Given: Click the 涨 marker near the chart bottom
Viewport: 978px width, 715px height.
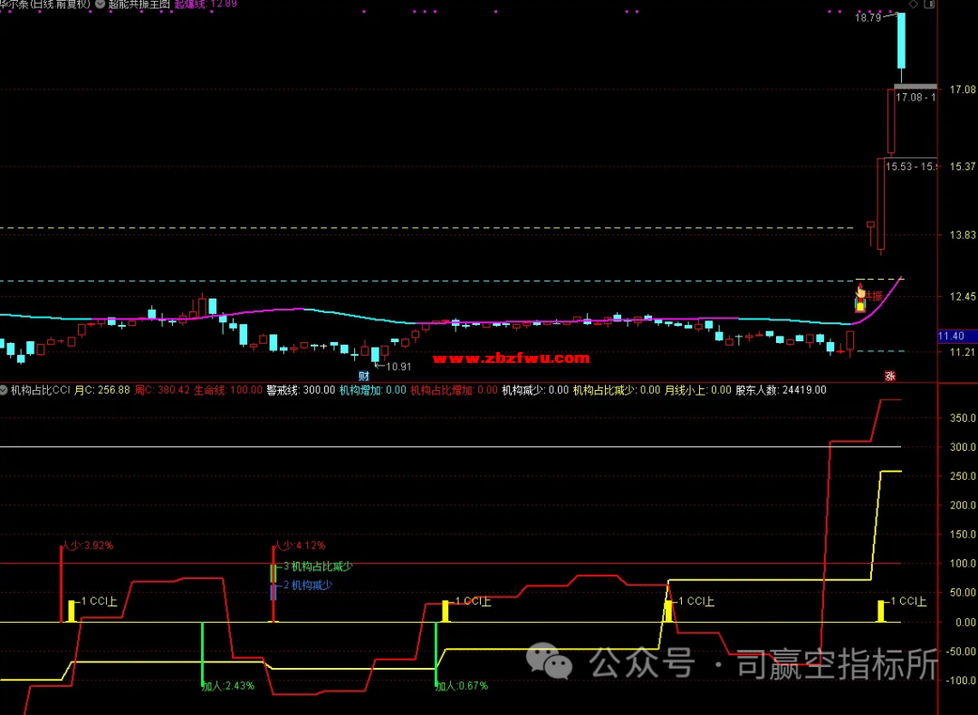Looking at the screenshot, I should pos(890,376).
